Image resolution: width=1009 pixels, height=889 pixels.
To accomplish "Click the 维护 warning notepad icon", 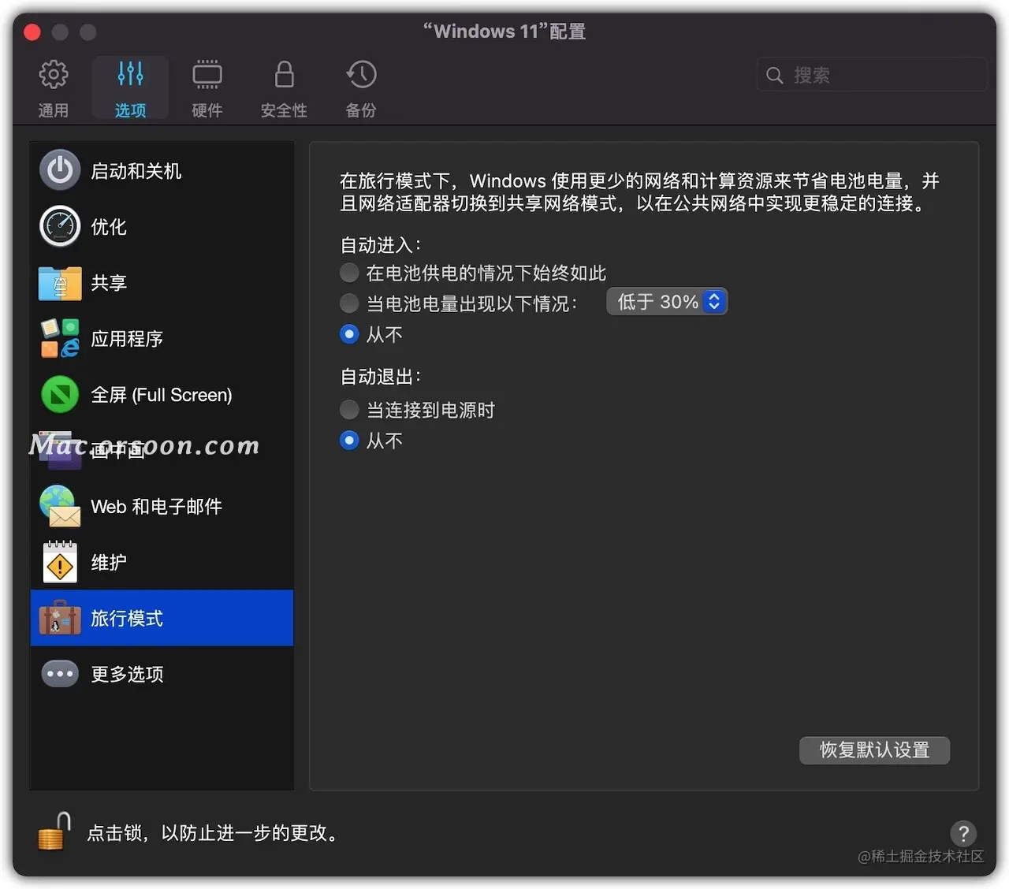I will (60, 562).
